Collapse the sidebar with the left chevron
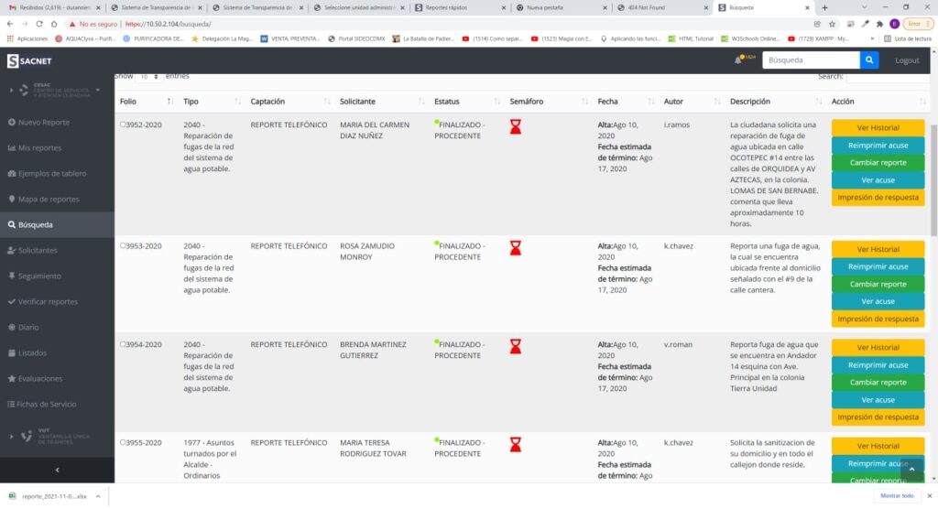The height and width of the screenshot is (509, 938). click(x=57, y=470)
